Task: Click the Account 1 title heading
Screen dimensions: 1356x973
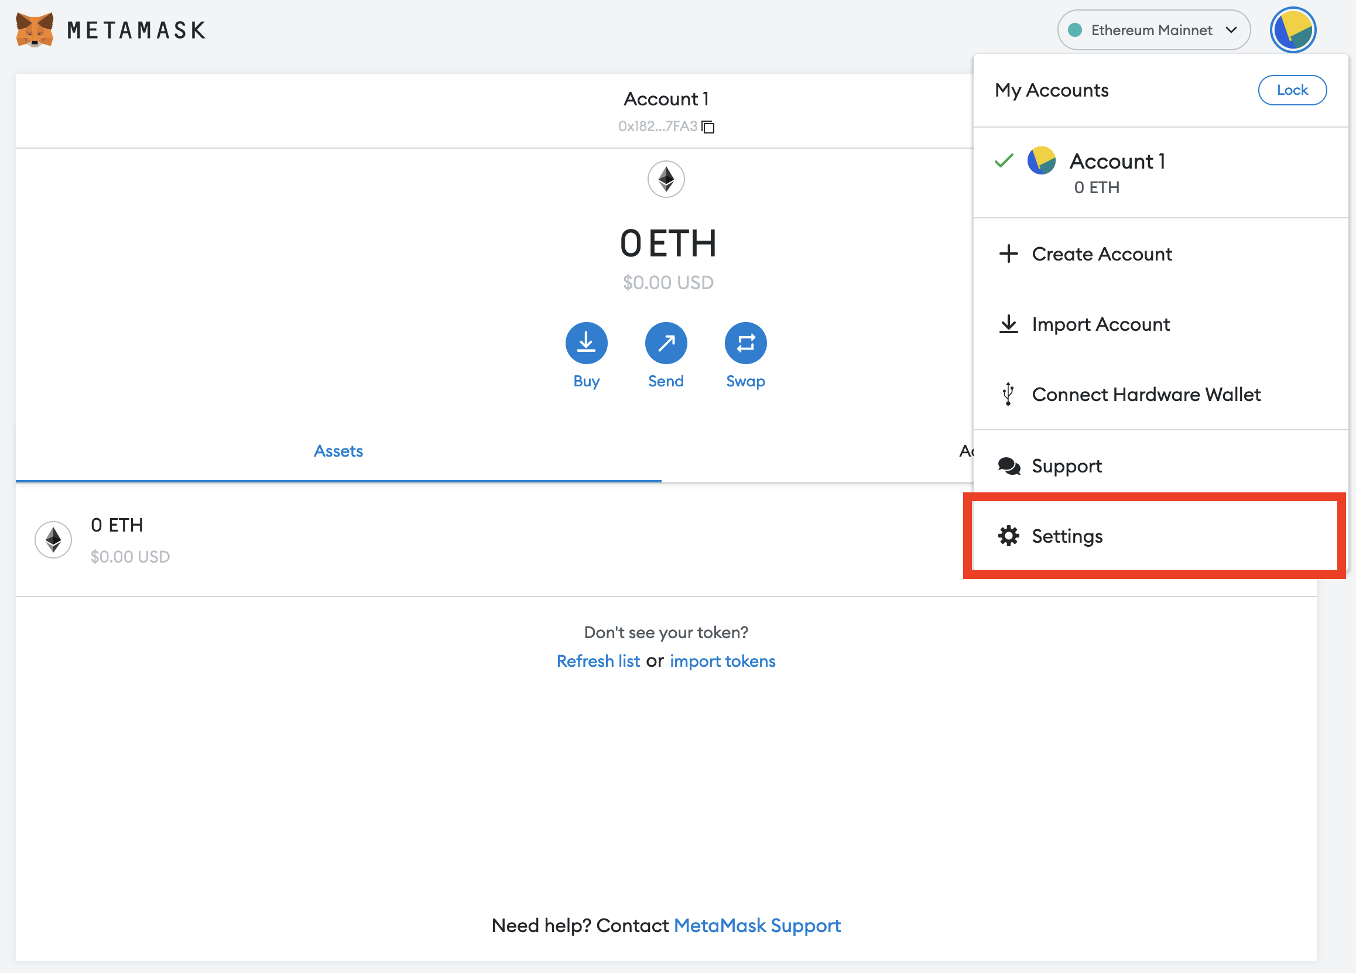Action: pyautogui.click(x=666, y=98)
